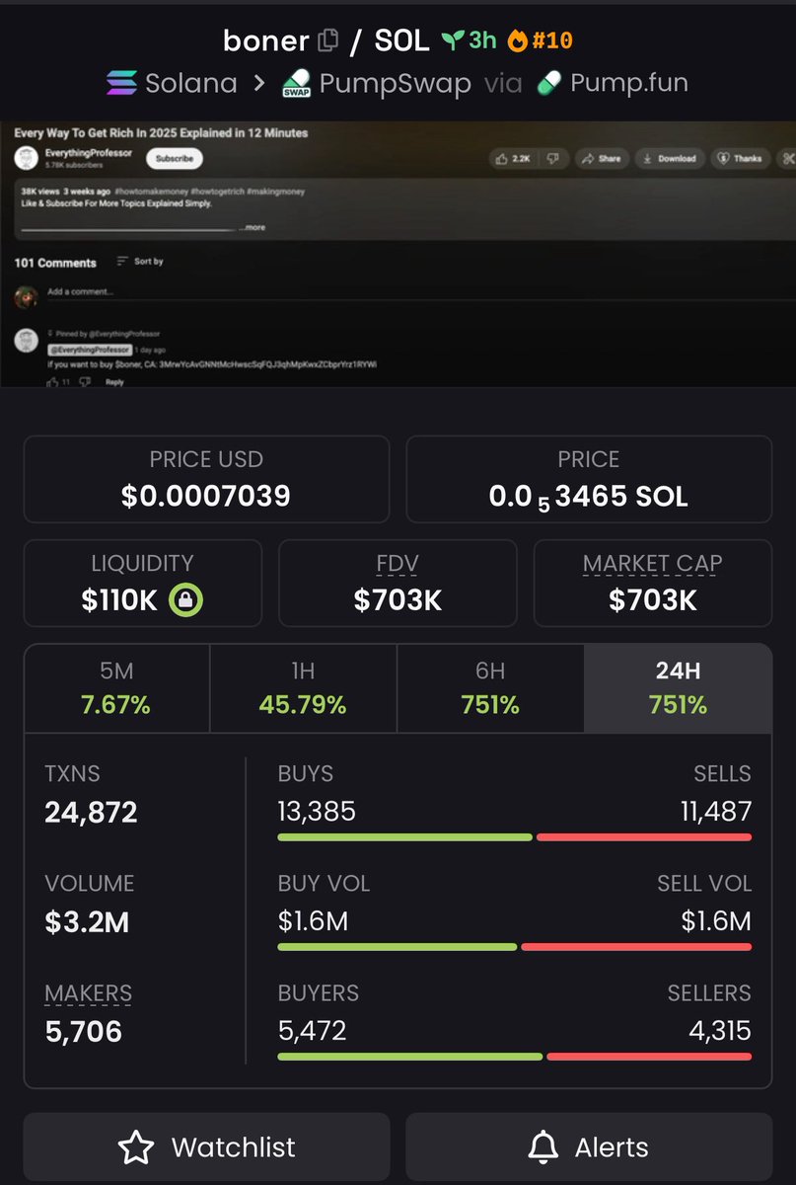
Task: Click the SELLS count 11,487
Action: (715, 812)
